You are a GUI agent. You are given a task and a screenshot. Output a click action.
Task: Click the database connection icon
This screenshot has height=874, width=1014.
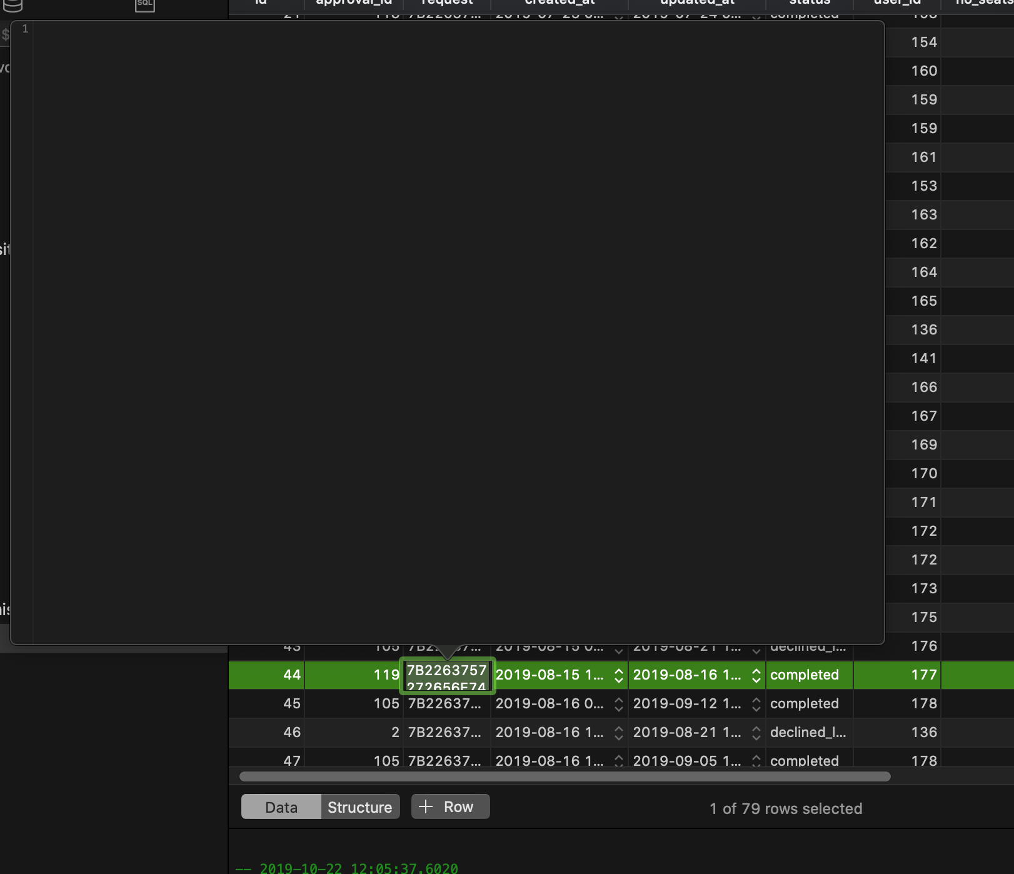tap(14, 6)
